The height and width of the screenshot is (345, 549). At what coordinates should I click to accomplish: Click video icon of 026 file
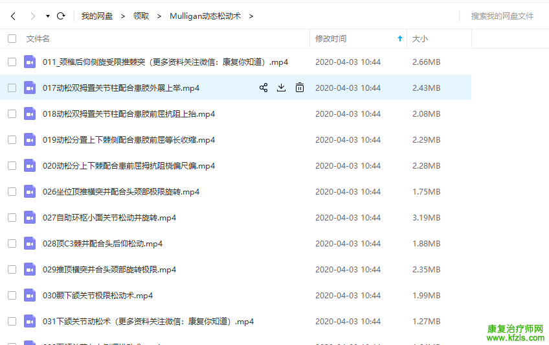point(30,191)
